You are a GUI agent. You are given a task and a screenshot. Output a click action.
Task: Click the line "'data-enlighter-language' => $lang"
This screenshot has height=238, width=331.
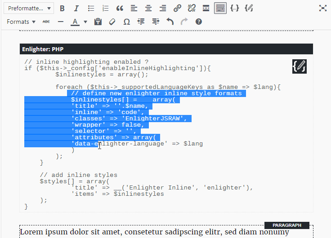tap(137, 144)
